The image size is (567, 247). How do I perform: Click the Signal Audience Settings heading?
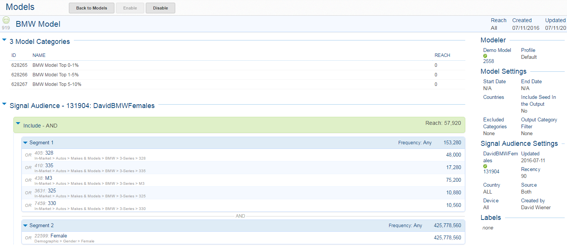click(519, 144)
